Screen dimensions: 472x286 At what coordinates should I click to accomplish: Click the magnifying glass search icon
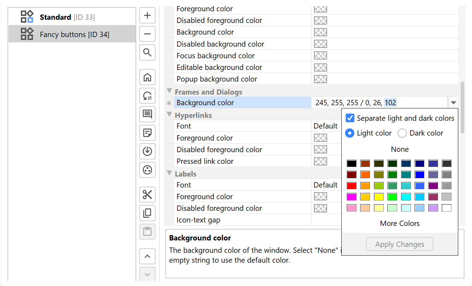148,53
